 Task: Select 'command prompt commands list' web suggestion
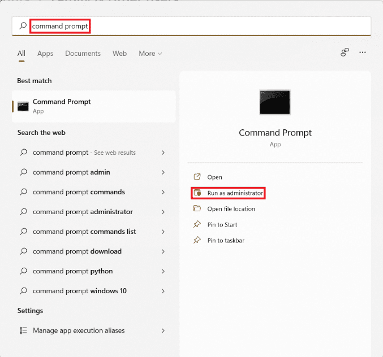pos(84,232)
